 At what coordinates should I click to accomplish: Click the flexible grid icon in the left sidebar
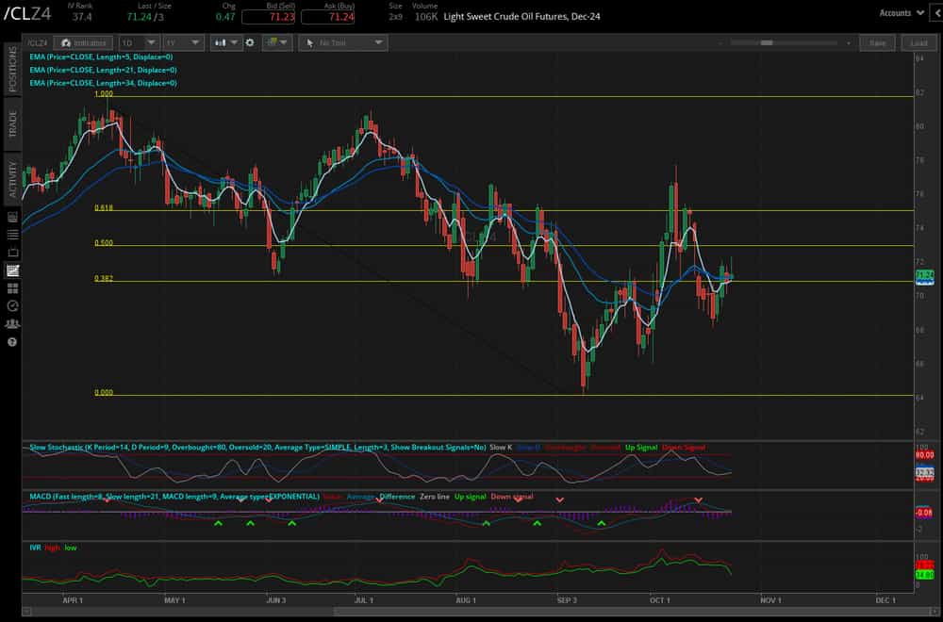[x=11, y=290]
